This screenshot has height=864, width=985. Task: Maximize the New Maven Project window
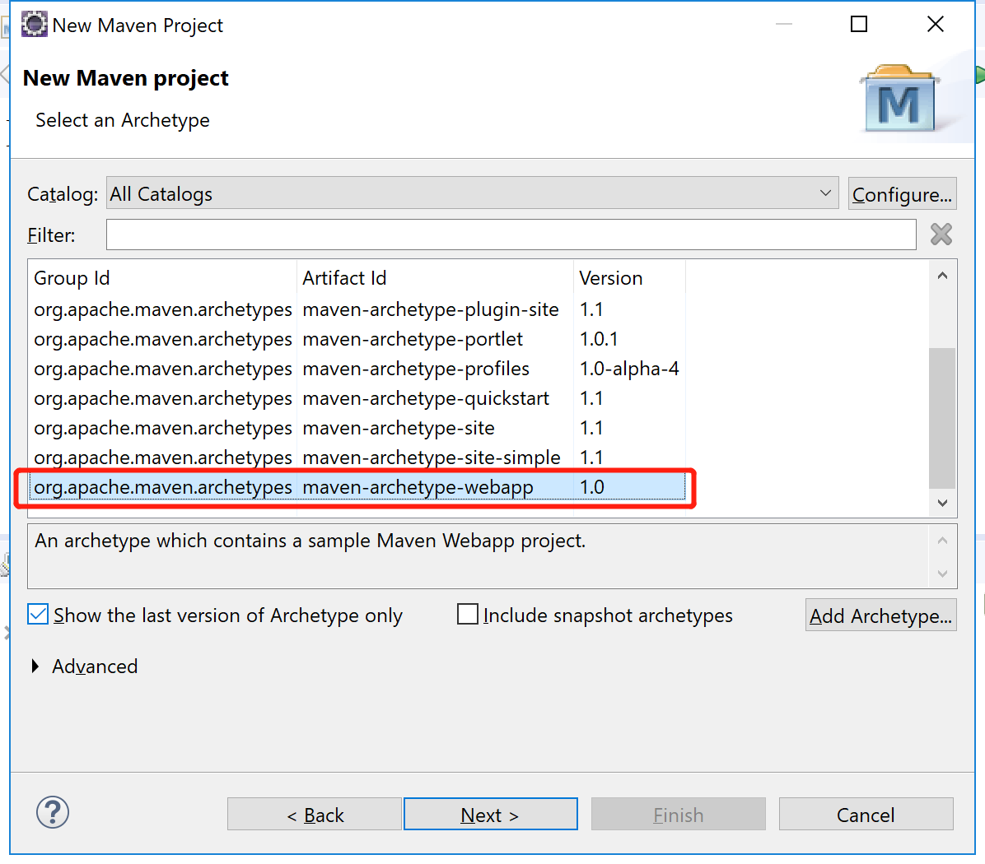[x=858, y=25]
